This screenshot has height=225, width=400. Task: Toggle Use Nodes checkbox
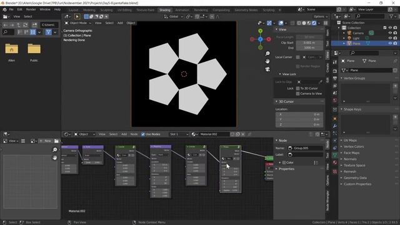click(143, 134)
